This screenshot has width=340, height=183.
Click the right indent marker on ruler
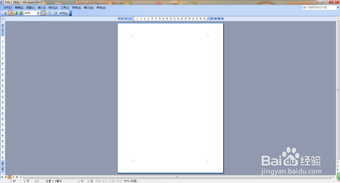(207, 19)
